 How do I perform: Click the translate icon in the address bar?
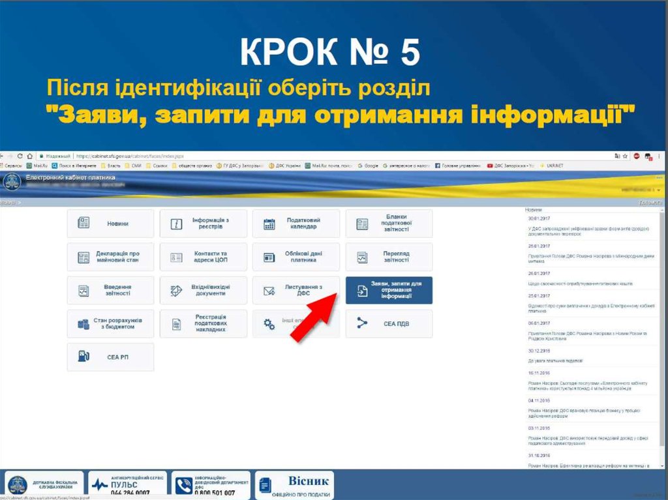point(617,156)
